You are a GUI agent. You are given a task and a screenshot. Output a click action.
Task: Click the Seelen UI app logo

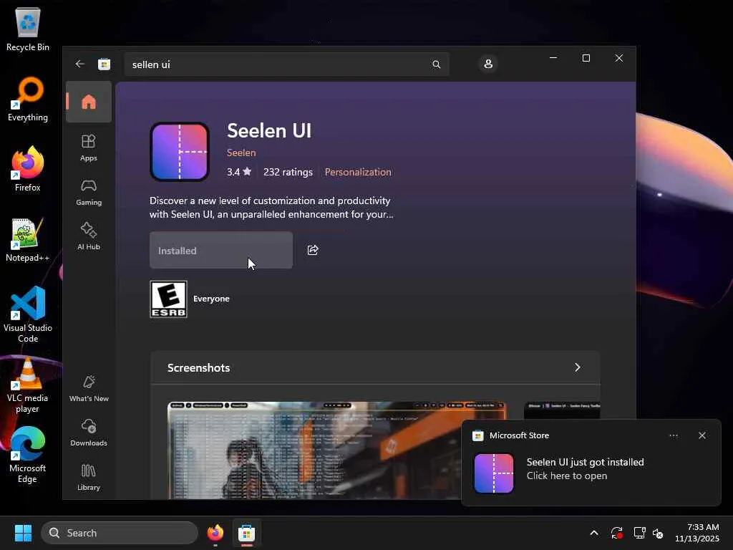[x=180, y=152]
